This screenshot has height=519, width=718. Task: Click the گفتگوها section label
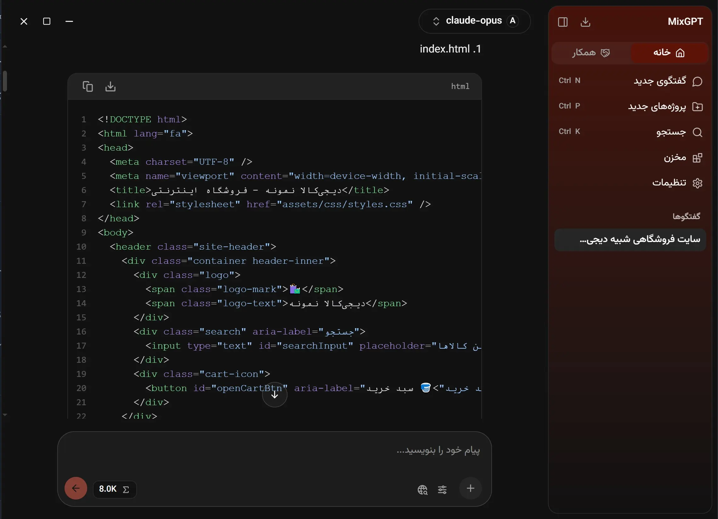coord(686,216)
